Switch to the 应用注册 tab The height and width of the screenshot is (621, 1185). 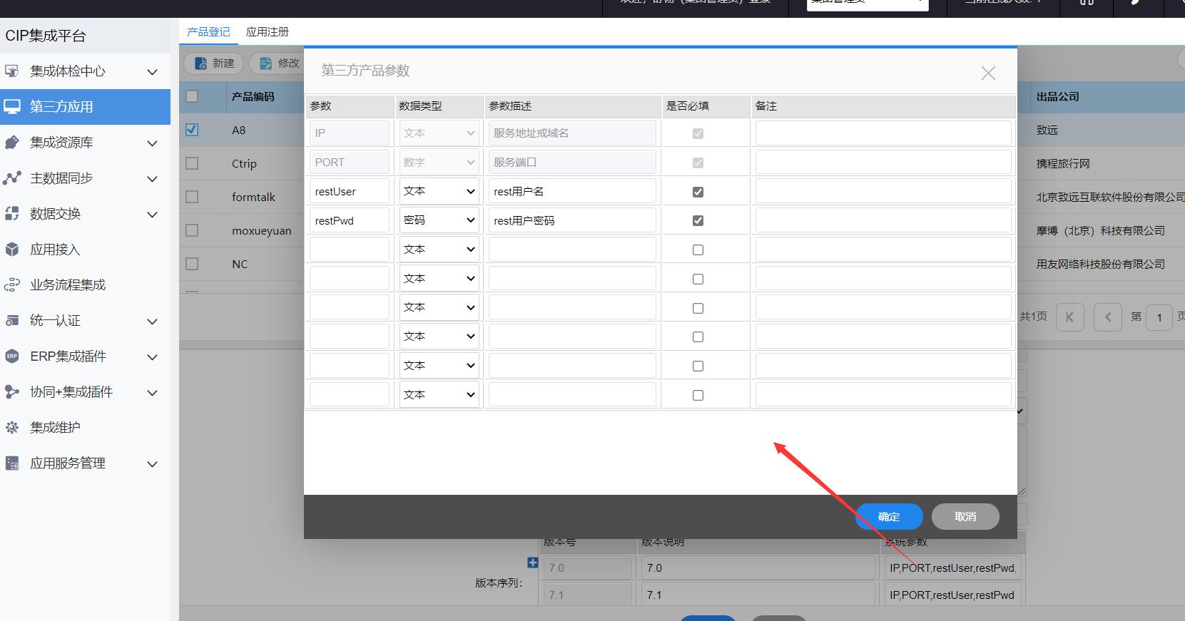click(x=268, y=32)
